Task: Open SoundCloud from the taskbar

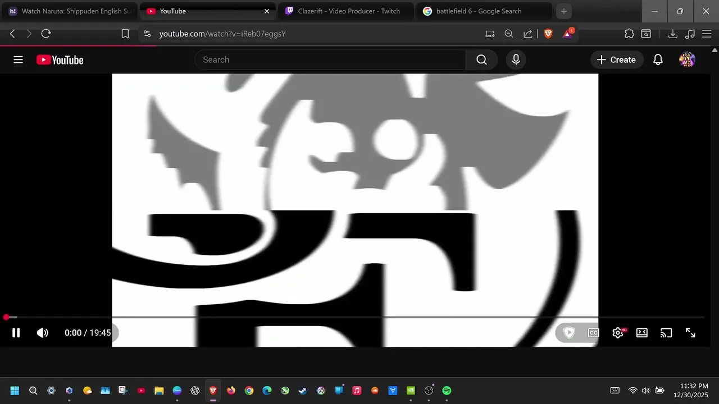Action: (x=375, y=391)
